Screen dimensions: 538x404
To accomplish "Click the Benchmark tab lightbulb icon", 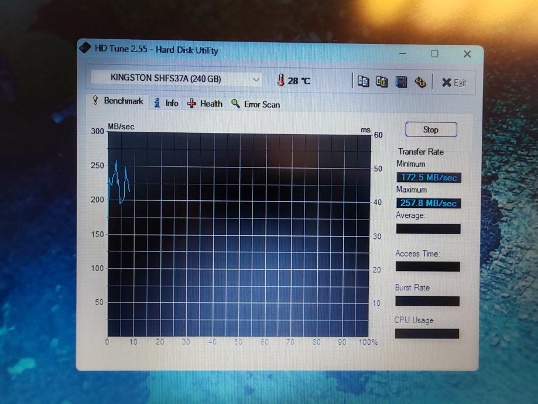I will pyautogui.click(x=95, y=100).
